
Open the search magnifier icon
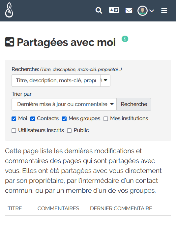(x=99, y=11)
